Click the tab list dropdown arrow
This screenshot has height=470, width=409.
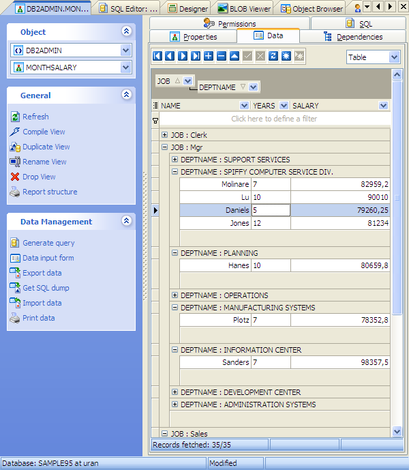click(x=367, y=6)
